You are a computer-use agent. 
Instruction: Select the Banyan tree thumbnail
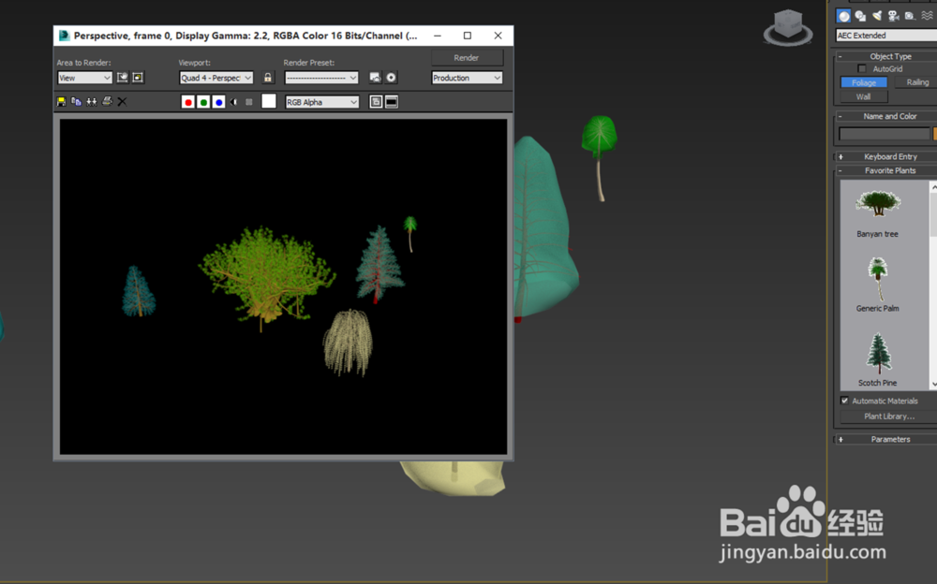tap(878, 205)
